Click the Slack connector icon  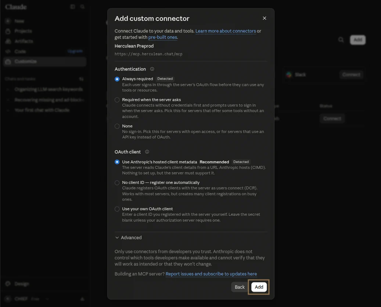[x=289, y=75]
